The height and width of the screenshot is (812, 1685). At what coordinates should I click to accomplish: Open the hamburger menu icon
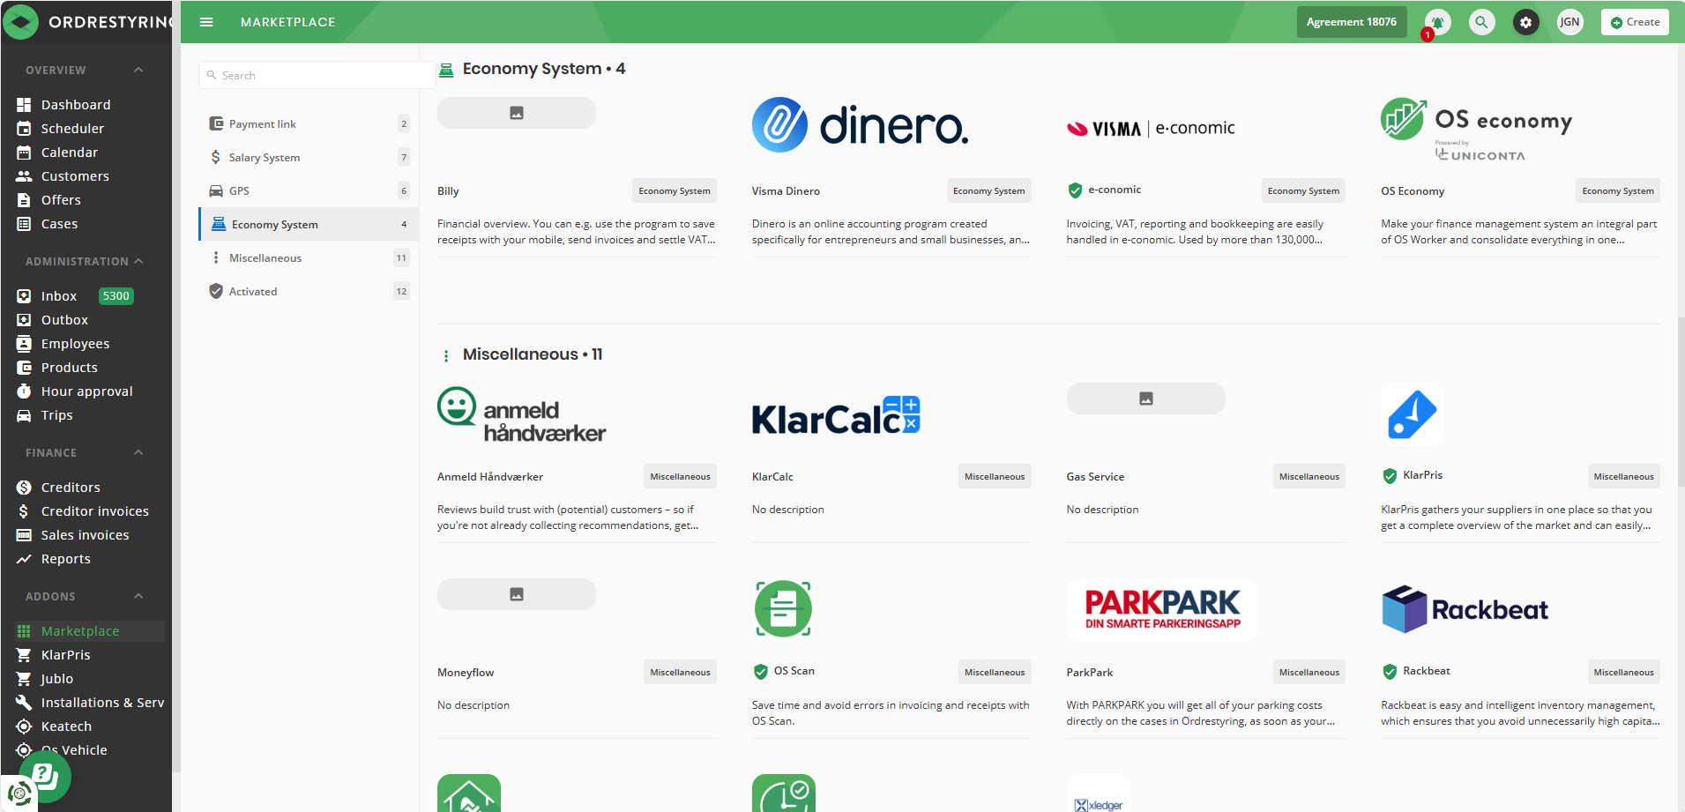tap(206, 22)
